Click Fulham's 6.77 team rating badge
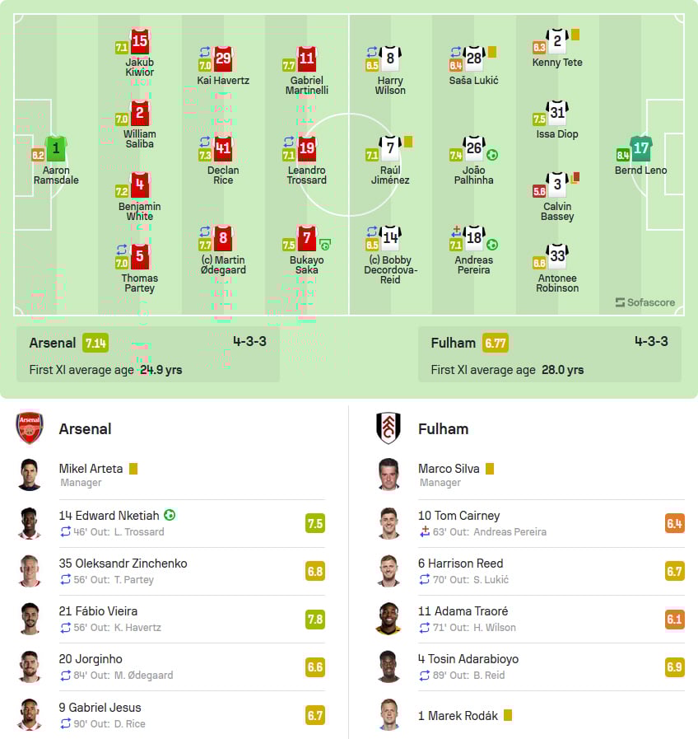 495,343
